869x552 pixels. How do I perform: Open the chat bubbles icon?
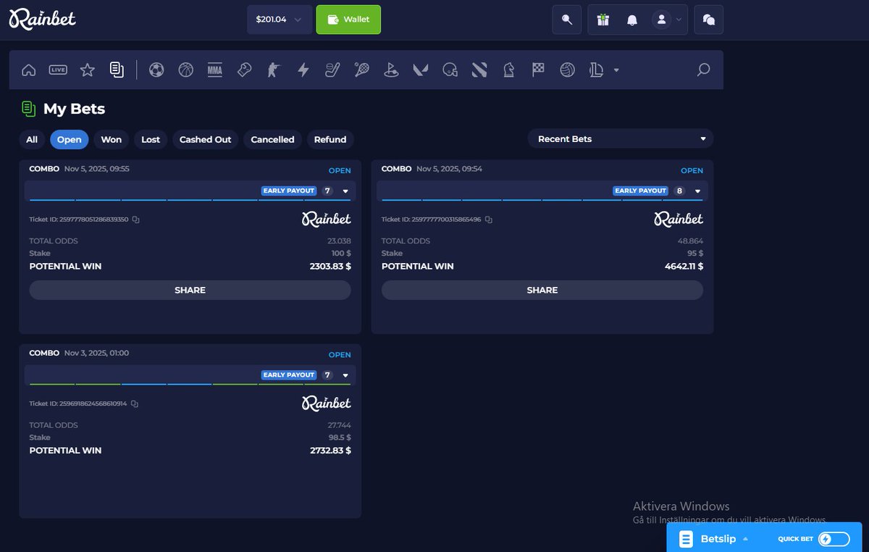(x=709, y=20)
